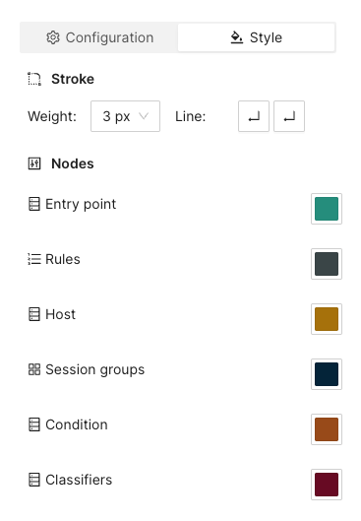Click the chevron arrow in the Weight selector

point(144,116)
